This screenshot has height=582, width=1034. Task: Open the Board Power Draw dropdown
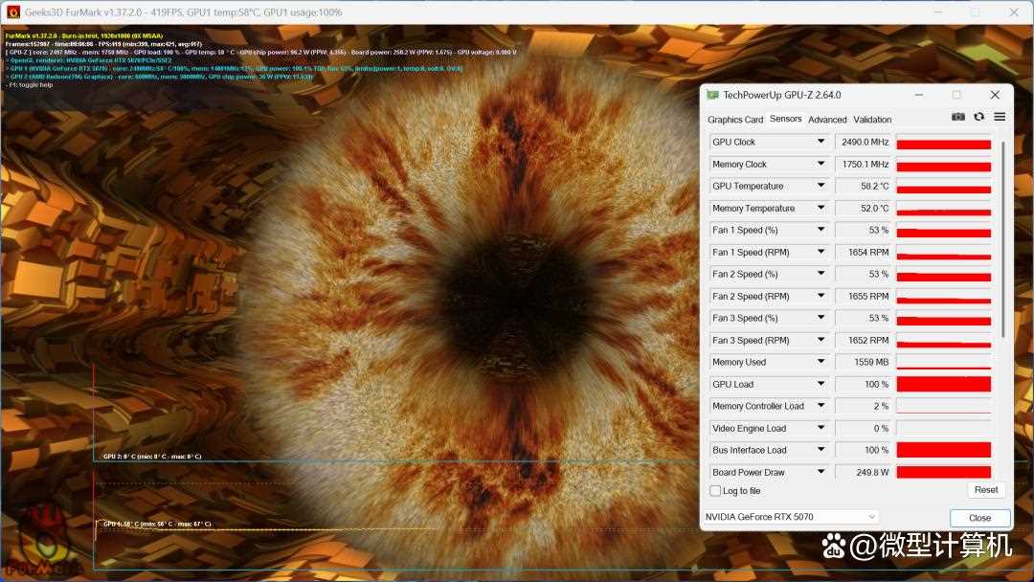tap(821, 472)
